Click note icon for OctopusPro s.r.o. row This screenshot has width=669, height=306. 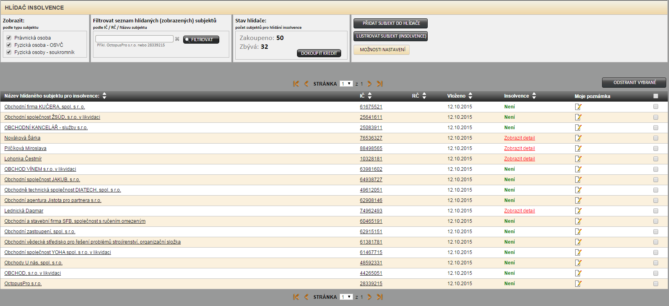point(578,284)
